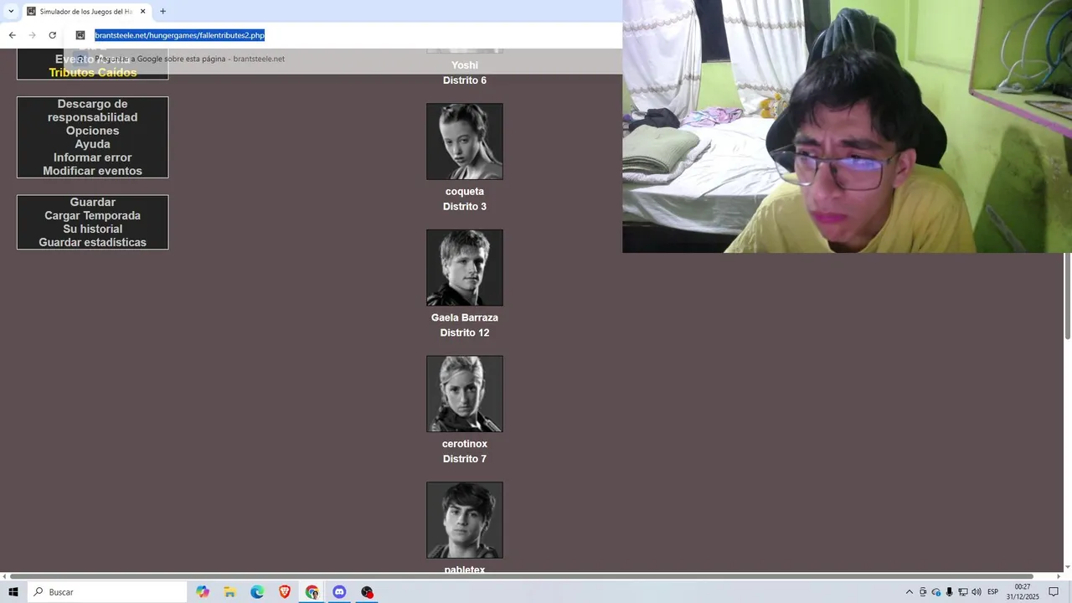Click the name text coqueta

click(x=465, y=192)
